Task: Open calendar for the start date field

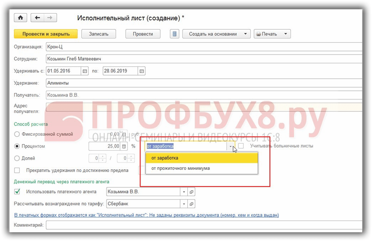Action: [x=85, y=71]
